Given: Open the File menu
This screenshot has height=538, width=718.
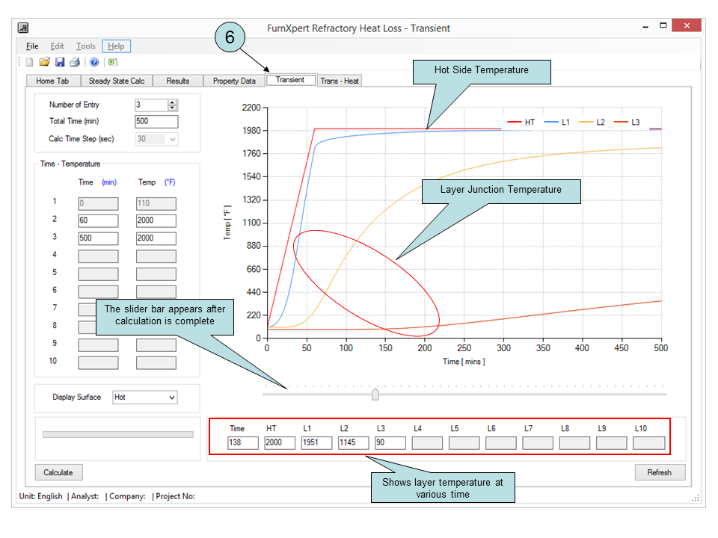Looking at the screenshot, I should coord(32,46).
